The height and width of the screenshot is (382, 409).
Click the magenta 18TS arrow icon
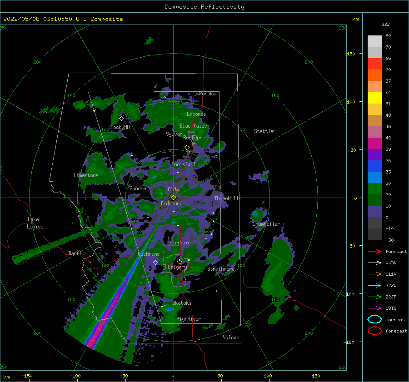pos(374,308)
